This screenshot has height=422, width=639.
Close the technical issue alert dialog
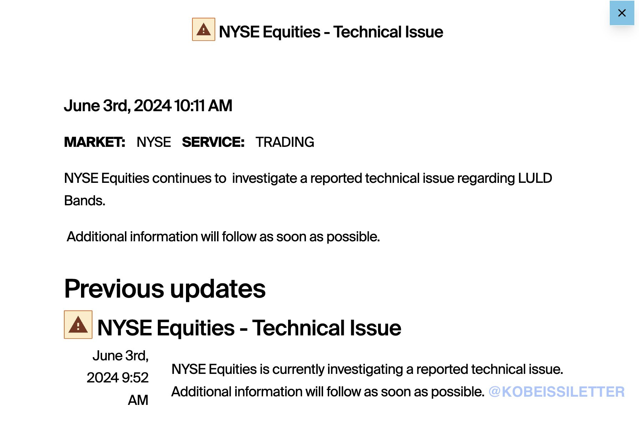622,13
